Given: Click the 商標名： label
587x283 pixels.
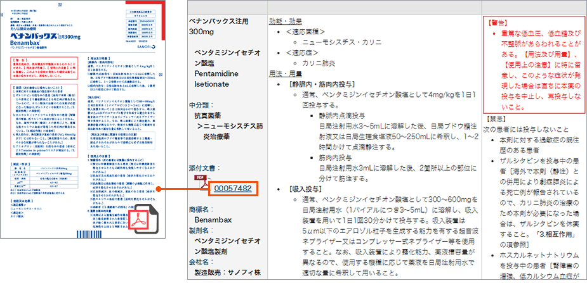Looking at the screenshot, I should (x=202, y=209).
